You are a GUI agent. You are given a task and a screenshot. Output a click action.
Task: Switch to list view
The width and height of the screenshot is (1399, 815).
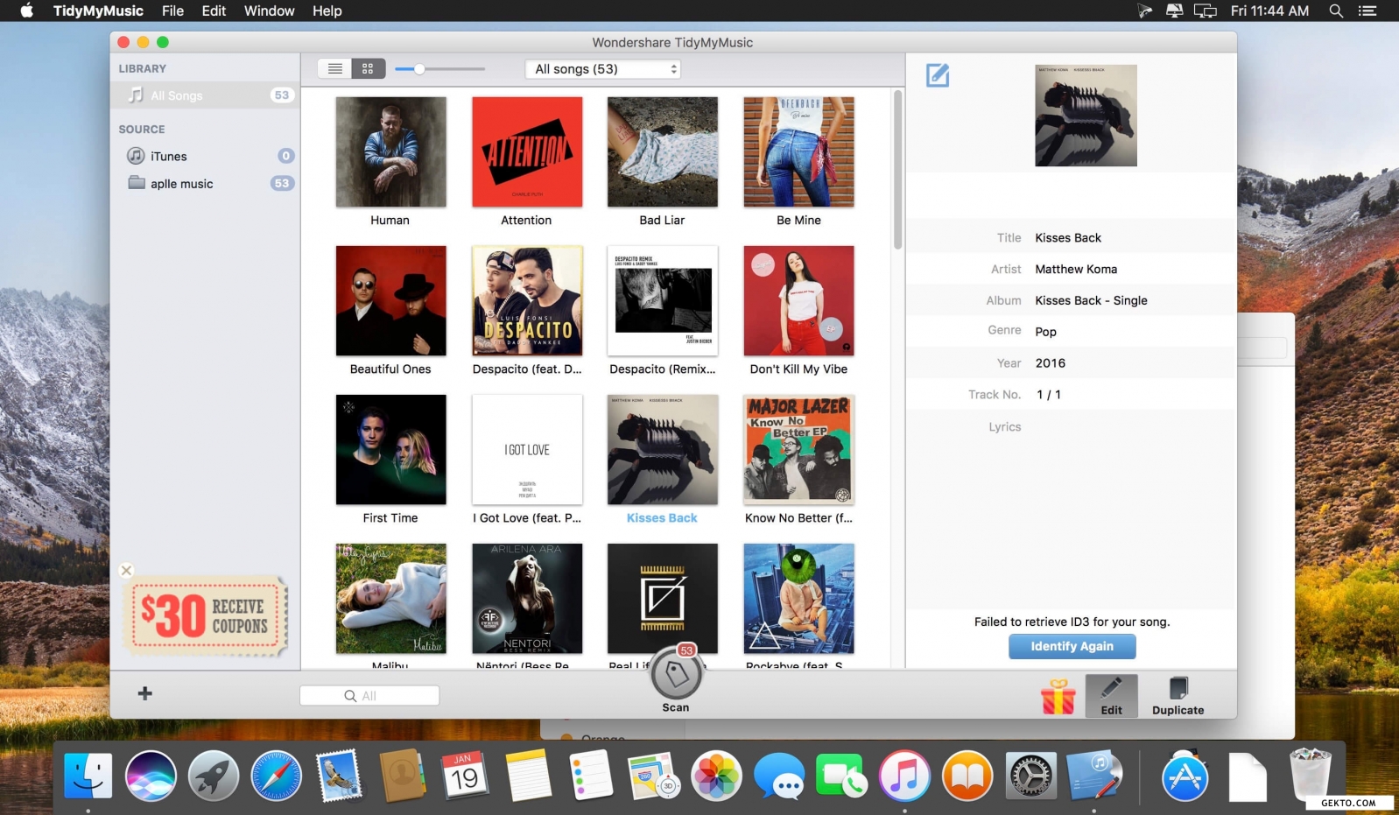tap(334, 68)
